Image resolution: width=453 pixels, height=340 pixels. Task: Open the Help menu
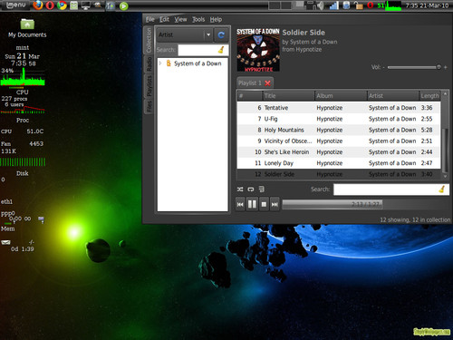click(216, 19)
